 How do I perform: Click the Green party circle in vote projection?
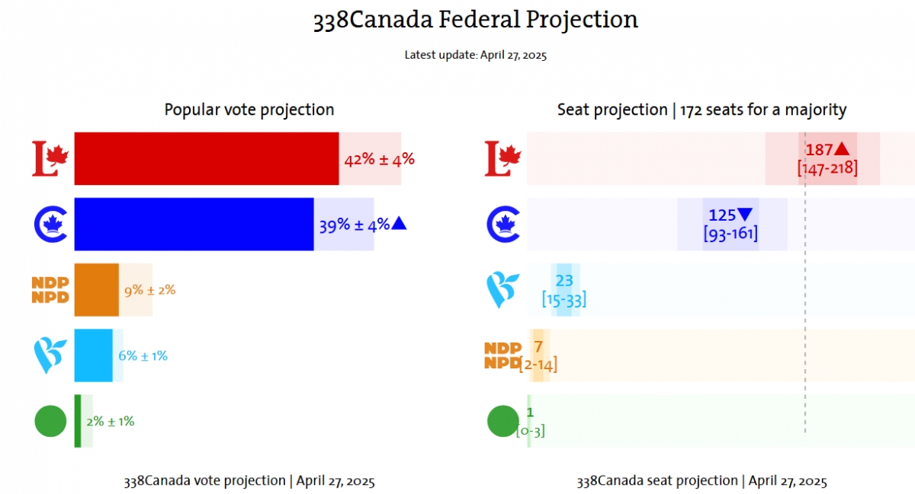point(50,422)
